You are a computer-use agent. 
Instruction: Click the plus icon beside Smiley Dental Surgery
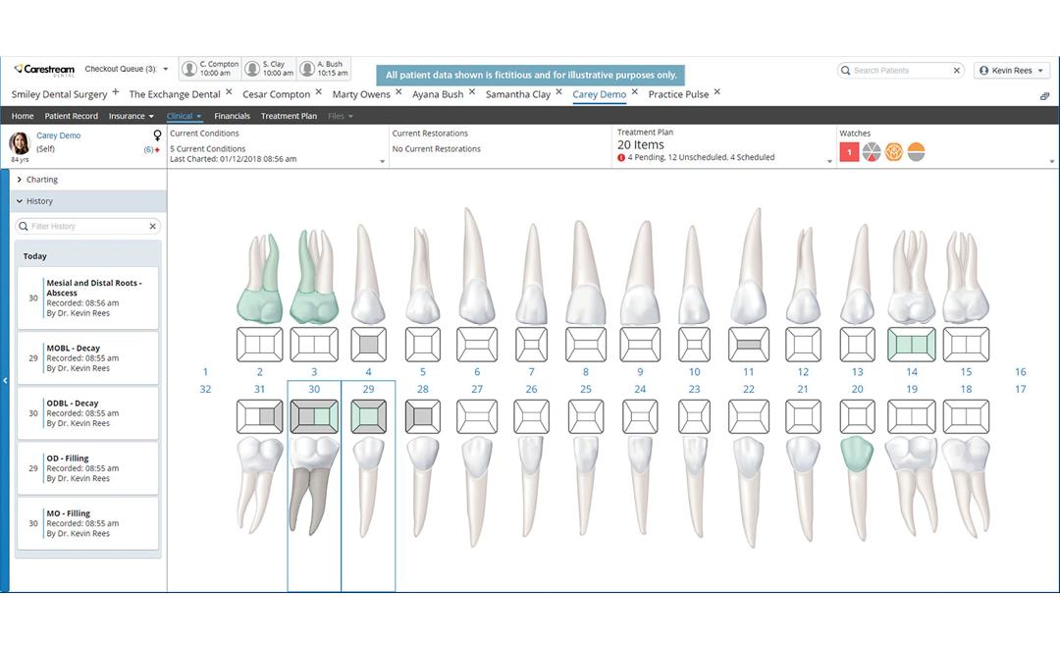(116, 93)
